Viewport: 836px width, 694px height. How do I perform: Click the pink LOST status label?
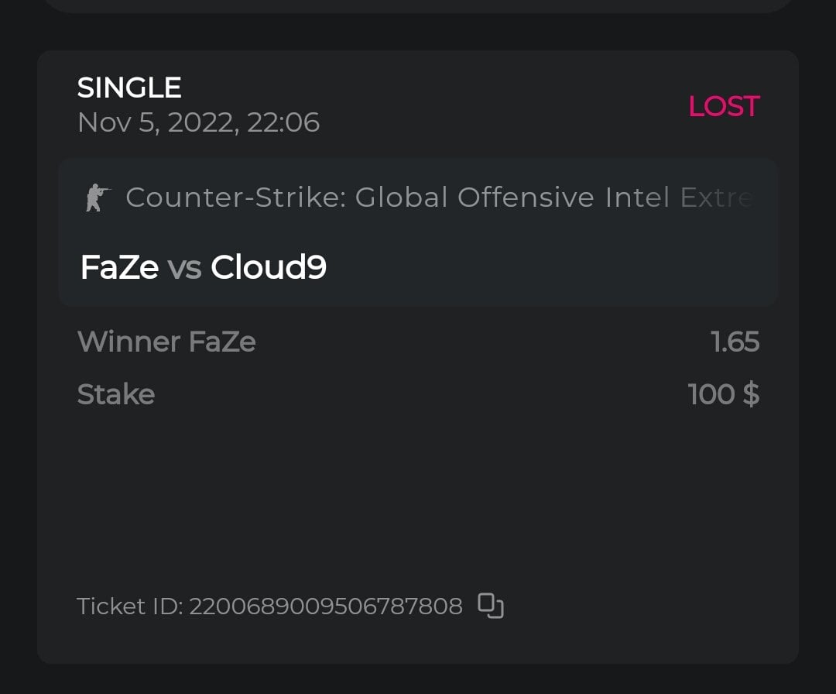(x=724, y=107)
